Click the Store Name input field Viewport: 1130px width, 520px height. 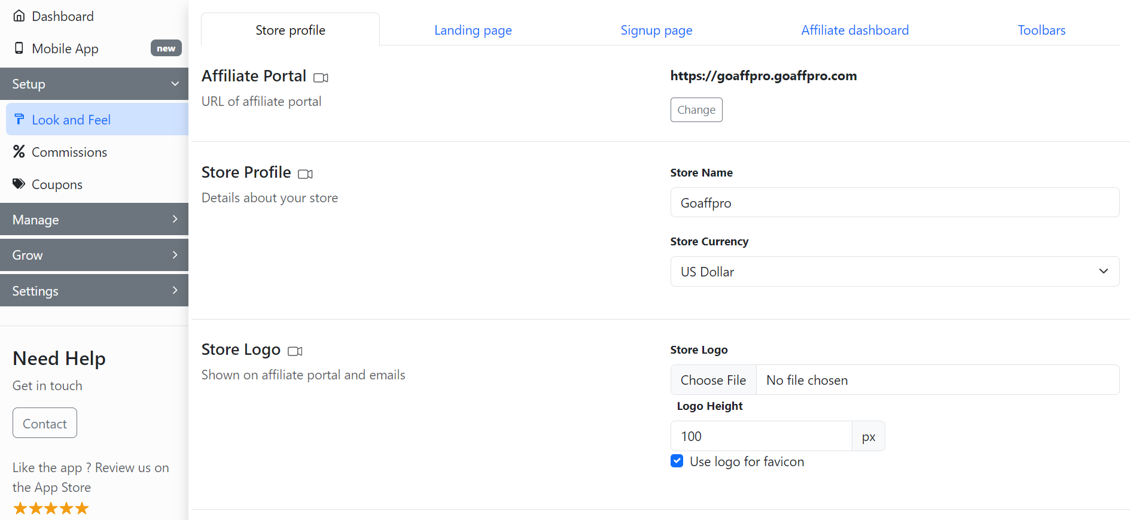click(x=894, y=203)
